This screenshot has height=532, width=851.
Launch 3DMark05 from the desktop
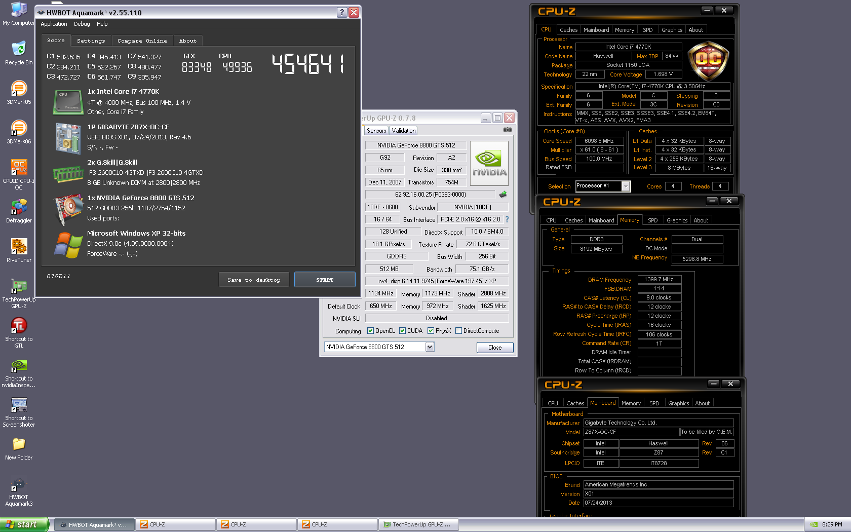(x=19, y=92)
